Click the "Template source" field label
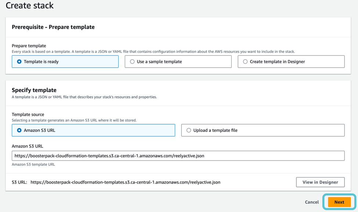Image resolution: width=358 pixels, height=212 pixels. (28, 115)
